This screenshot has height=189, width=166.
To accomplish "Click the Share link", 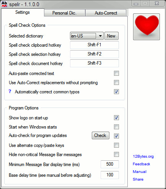I will pyautogui.click(x=138, y=179).
